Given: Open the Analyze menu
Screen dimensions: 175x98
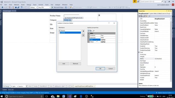Looking at the screenshot, I should click(58, 5).
